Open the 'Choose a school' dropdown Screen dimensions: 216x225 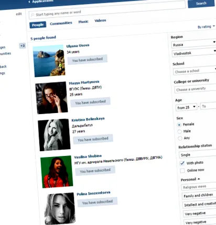point(195,71)
